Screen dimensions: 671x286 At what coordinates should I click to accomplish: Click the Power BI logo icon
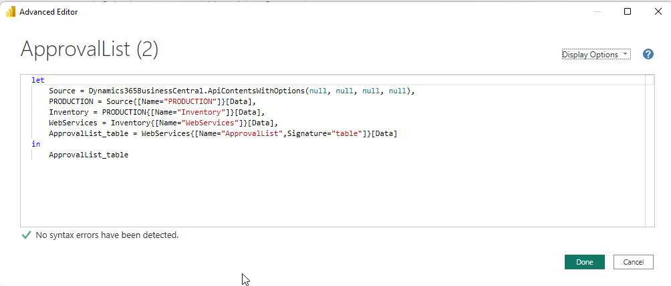pos(11,12)
